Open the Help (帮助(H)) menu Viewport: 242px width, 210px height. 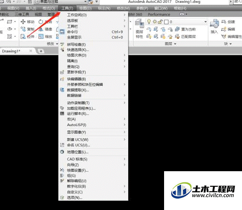pyautogui.click(x=180, y=8)
